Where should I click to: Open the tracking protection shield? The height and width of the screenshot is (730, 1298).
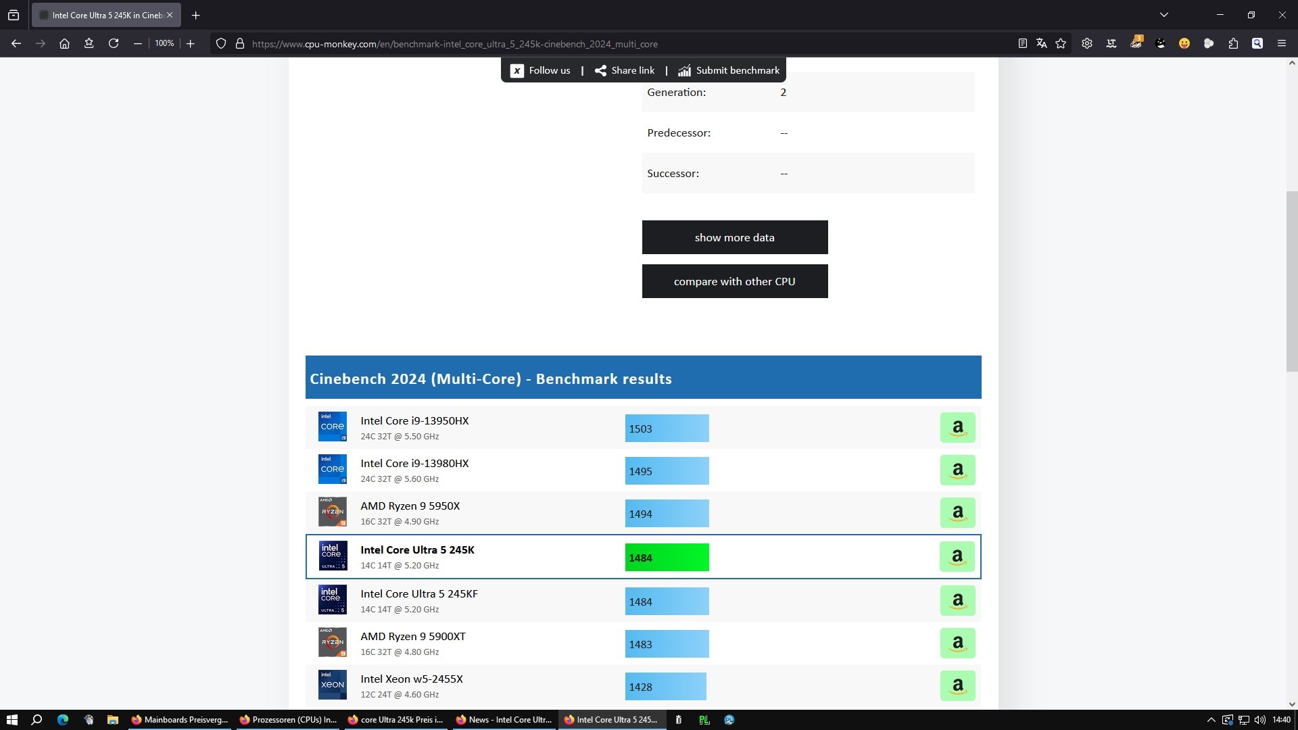click(x=221, y=43)
